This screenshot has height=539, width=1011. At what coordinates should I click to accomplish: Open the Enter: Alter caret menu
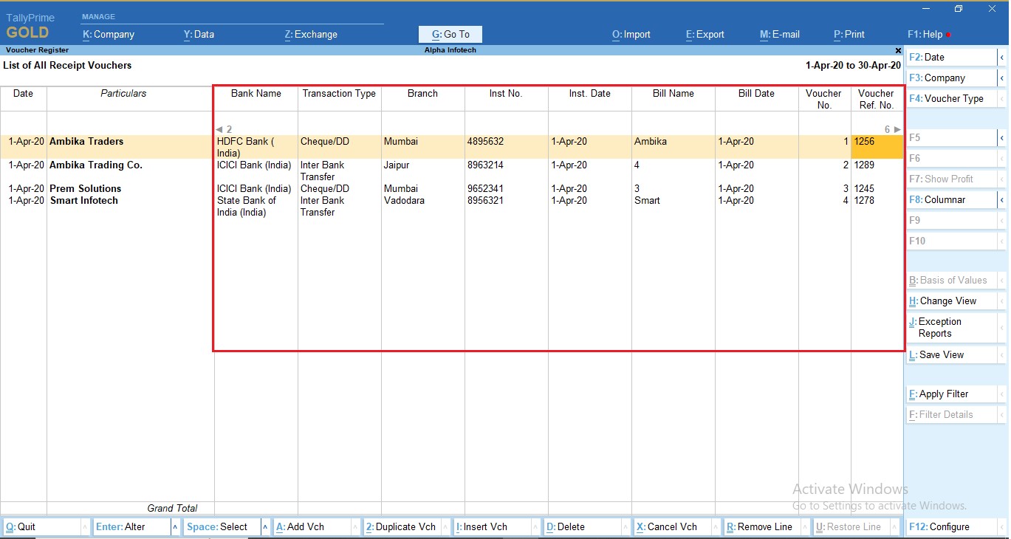click(x=175, y=527)
